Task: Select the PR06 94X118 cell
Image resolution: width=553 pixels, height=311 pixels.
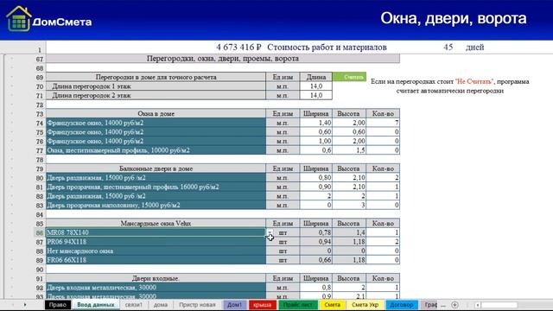Action: 156,242
